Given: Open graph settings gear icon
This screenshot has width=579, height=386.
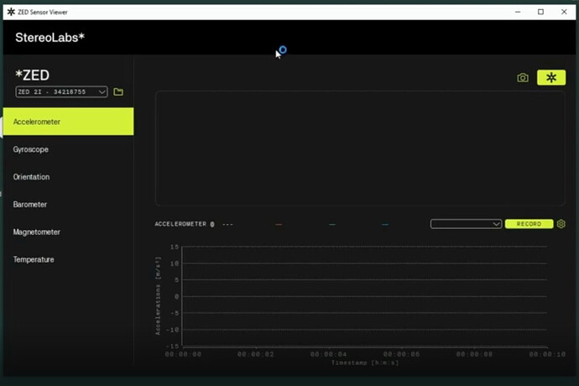Looking at the screenshot, I should (x=561, y=224).
